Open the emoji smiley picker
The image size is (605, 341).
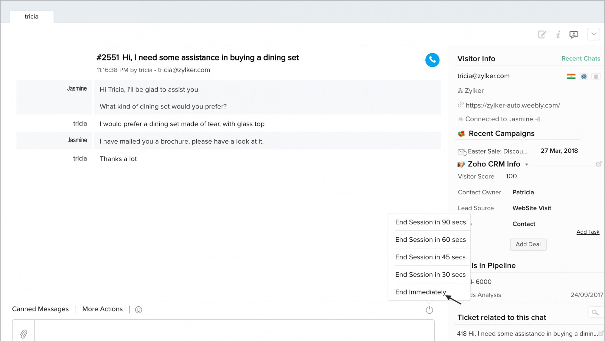click(x=139, y=310)
